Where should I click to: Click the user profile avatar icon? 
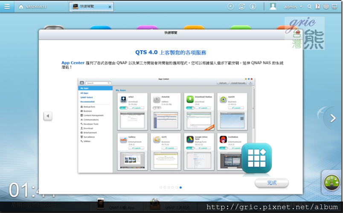pos(273,6)
